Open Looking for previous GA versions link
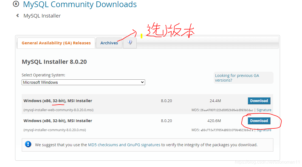Image resolution: width=302 pixels, height=167 pixels. (x=237, y=78)
